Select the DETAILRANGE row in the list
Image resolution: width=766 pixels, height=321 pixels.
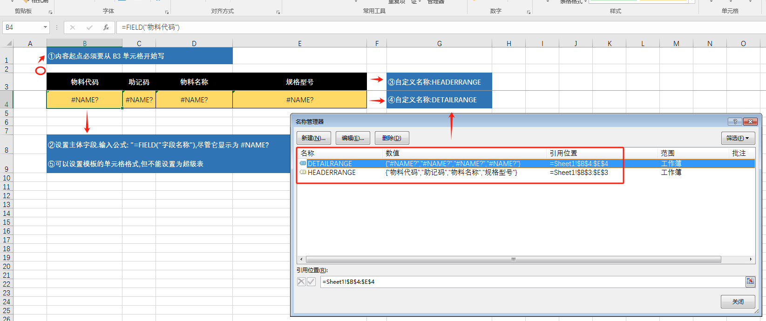pyautogui.click(x=526, y=163)
